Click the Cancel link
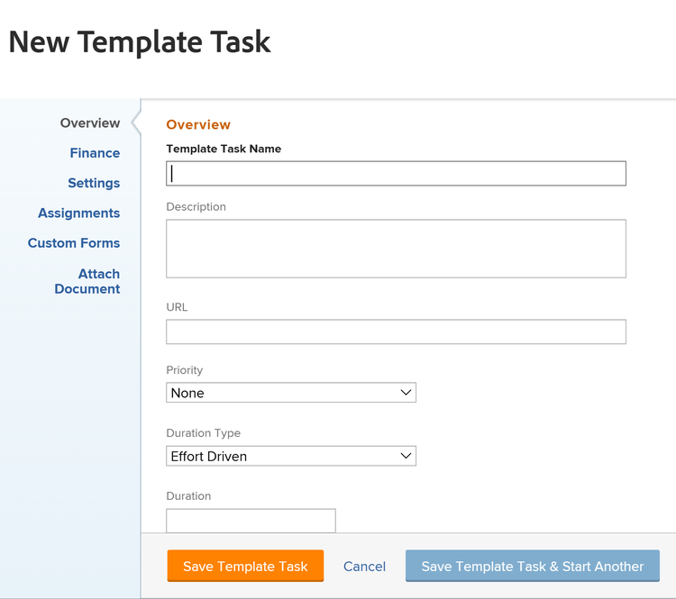 pyautogui.click(x=364, y=567)
